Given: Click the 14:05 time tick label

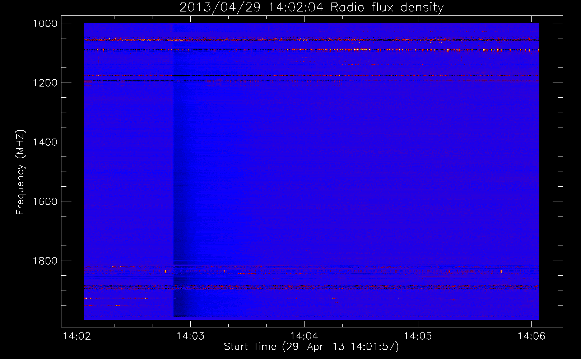Looking at the screenshot, I should (418, 336).
